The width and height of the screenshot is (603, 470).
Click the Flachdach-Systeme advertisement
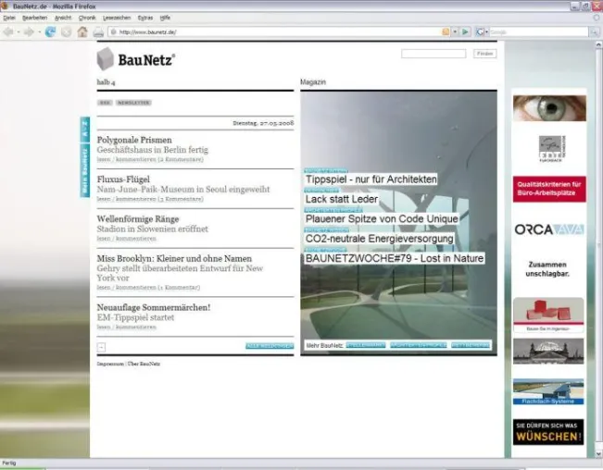click(548, 391)
